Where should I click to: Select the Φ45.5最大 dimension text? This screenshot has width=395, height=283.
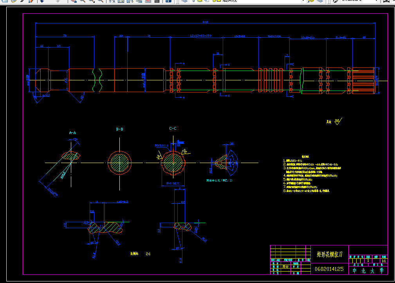click(173, 183)
